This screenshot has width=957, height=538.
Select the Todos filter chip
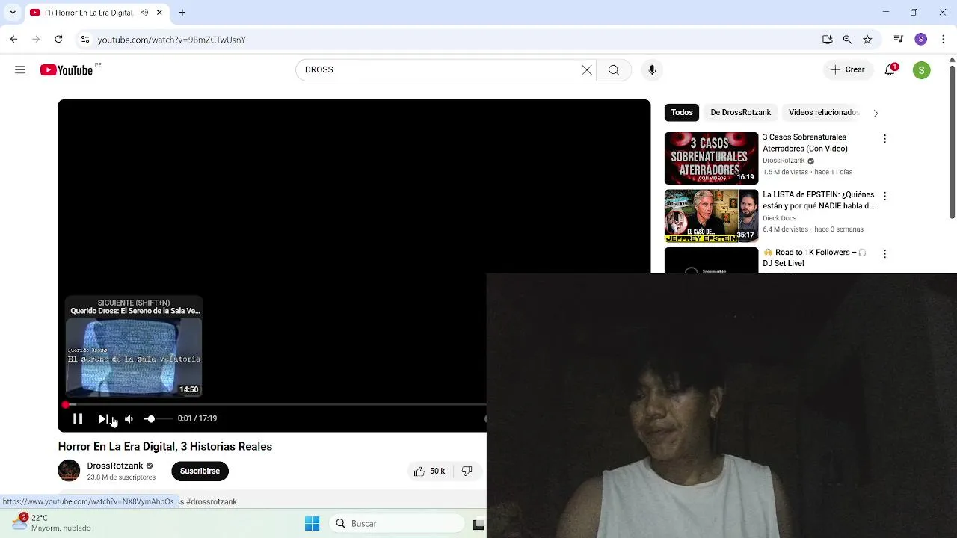[x=682, y=112]
